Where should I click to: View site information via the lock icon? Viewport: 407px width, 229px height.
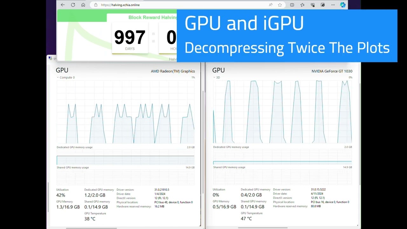tap(96, 5)
